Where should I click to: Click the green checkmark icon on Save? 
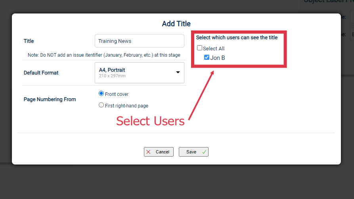(204, 152)
